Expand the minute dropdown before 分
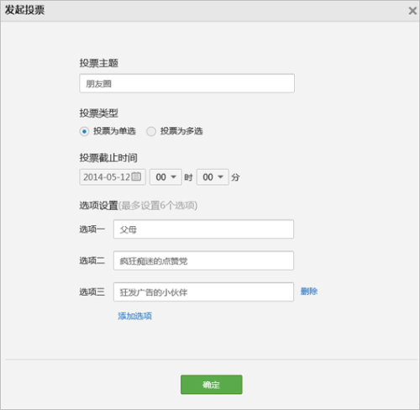This screenshot has height=410, width=420. [x=213, y=177]
